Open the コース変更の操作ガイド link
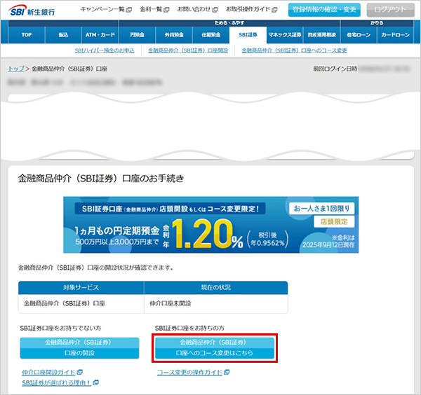421x395 pixels. 189,373
